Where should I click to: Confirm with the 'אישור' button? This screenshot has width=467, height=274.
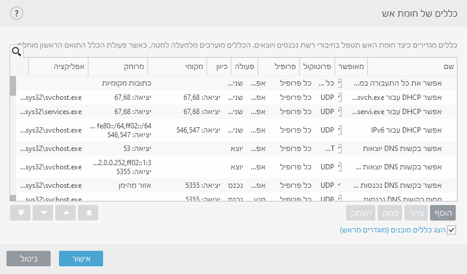tap(81, 259)
